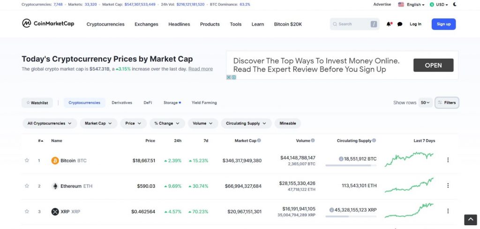Open the Headlines nav menu
480x229 pixels.
179,24
